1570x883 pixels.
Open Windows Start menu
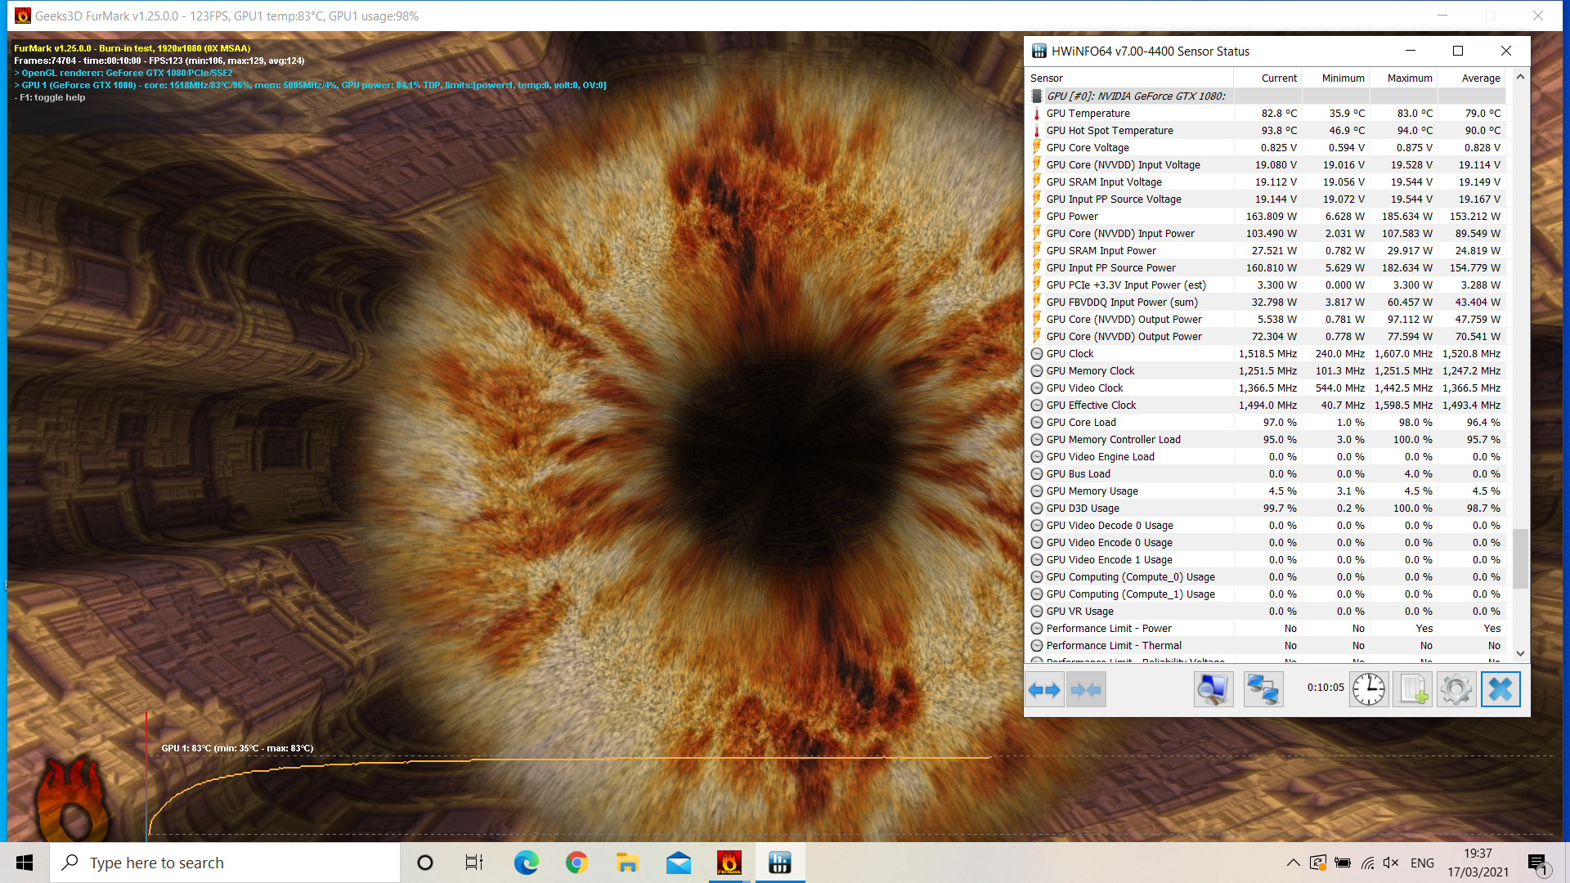tap(25, 863)
